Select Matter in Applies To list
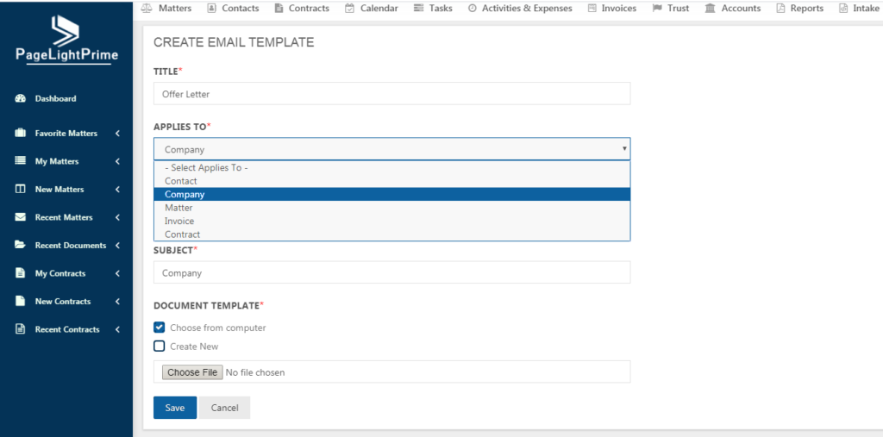883x437 pixels. click(392, 208)
